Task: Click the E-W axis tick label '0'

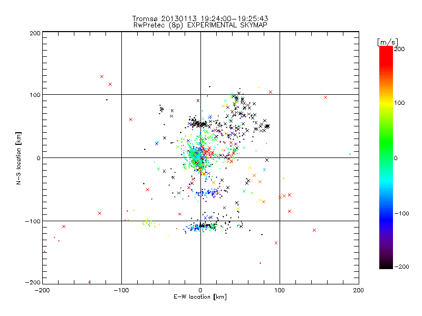Action: tap(200, 290)
